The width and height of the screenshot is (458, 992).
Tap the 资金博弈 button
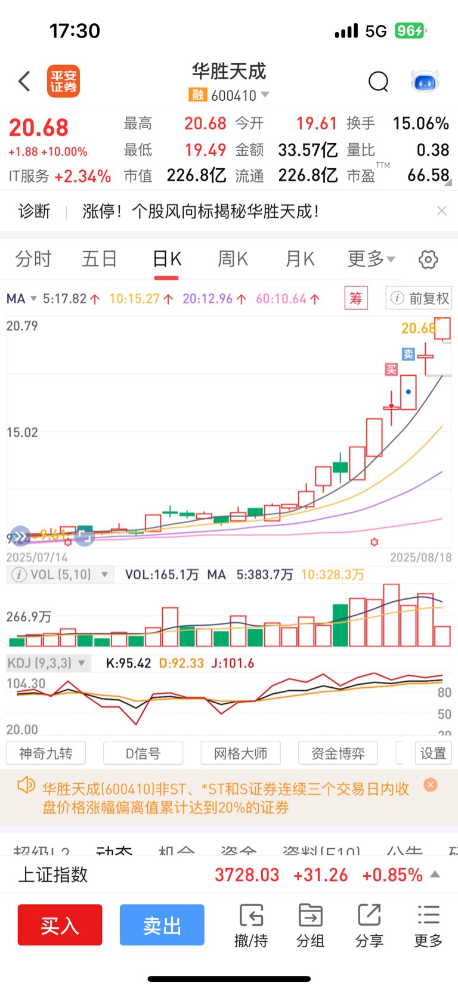click(x=338, y=753)
